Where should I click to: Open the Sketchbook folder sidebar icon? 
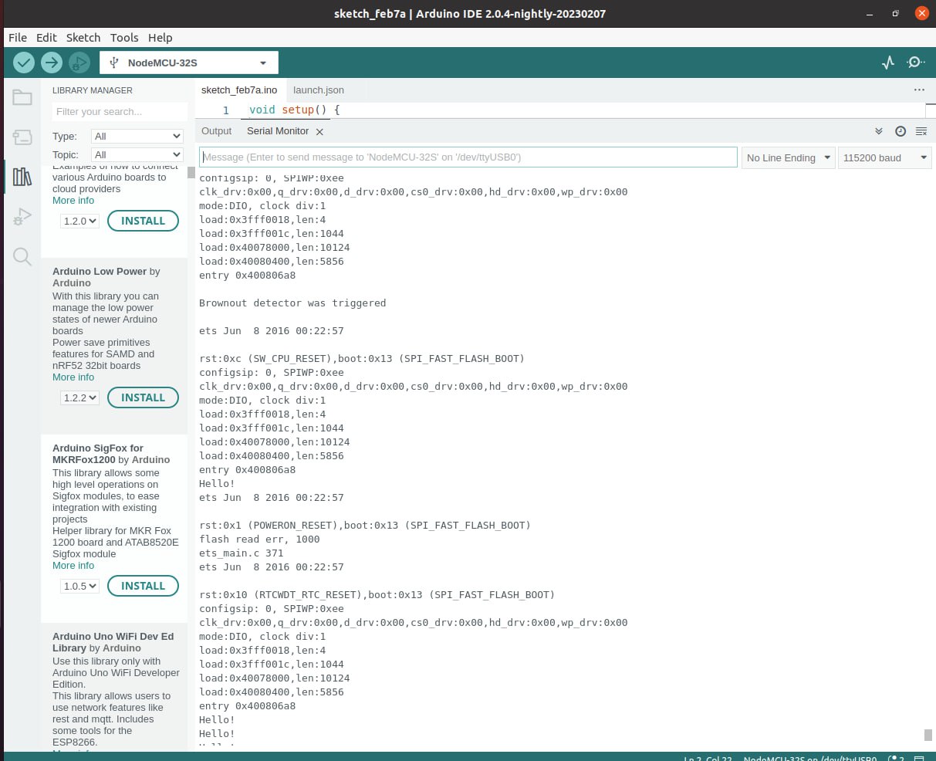(x=22, y=97)
